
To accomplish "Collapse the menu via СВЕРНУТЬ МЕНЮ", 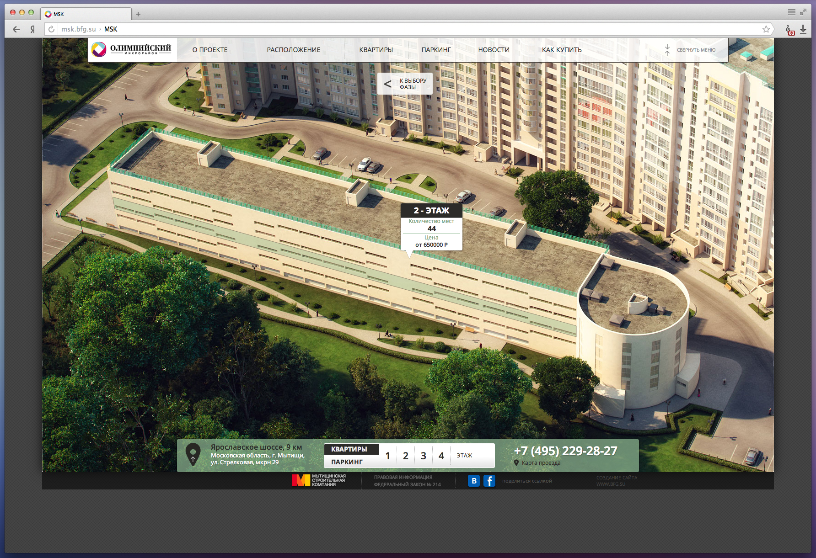I will coord(690,50).
